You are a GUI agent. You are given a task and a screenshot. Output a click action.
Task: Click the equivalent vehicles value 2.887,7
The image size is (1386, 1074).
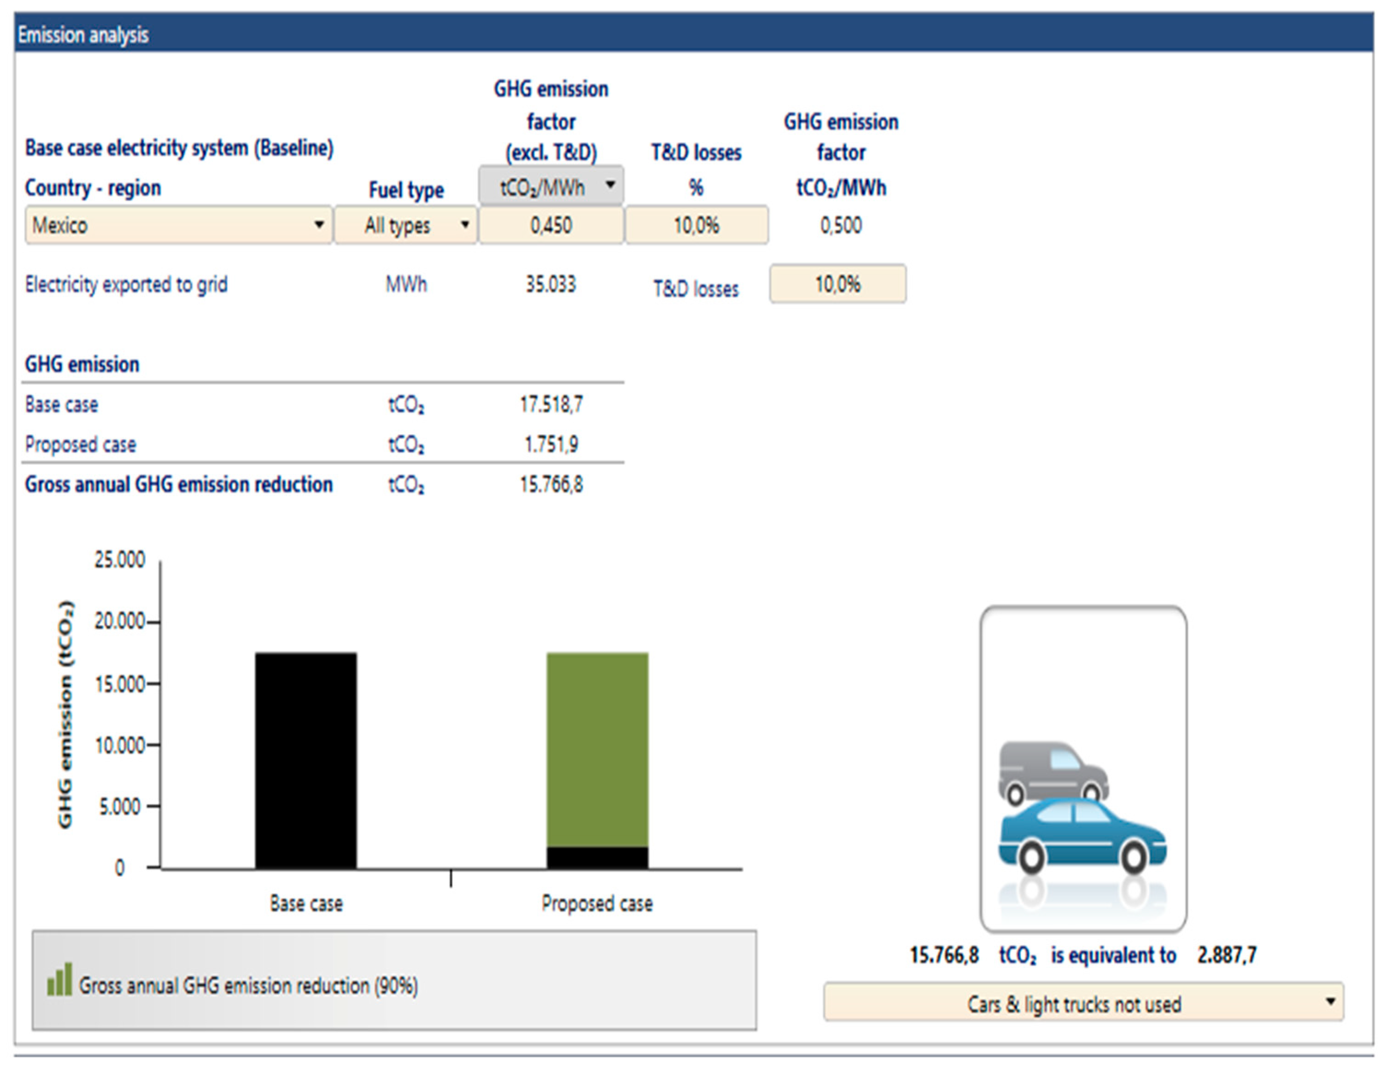point(1226,955)
